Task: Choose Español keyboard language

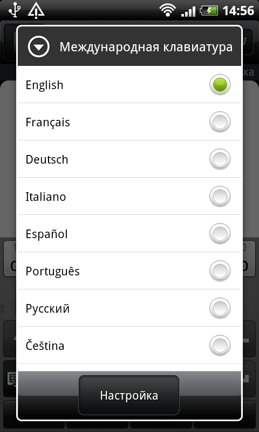Action: [x=129, y=234]
